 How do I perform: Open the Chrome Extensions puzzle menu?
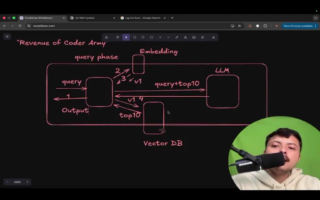point(265,26)
